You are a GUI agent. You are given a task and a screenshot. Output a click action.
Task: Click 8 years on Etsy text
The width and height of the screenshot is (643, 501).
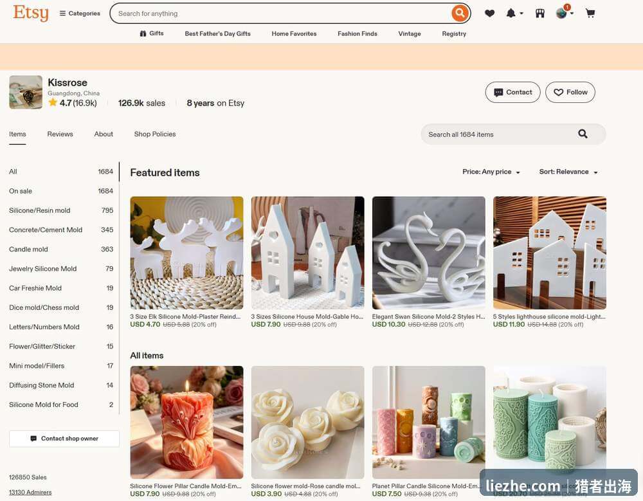(215, 103)
